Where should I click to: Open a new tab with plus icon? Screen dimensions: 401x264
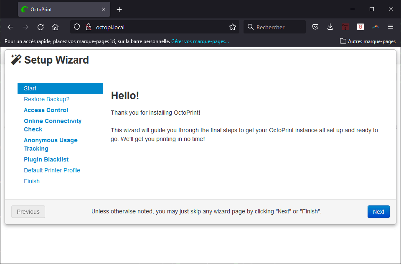tap(119, 10)
